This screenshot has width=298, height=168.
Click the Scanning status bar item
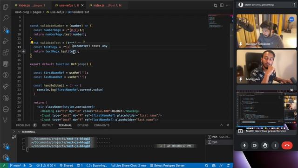pos(96,165)
